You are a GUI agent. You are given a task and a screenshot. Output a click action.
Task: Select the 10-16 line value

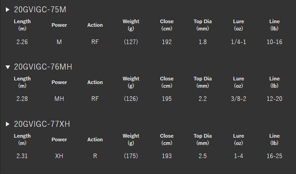coord(274,42)
